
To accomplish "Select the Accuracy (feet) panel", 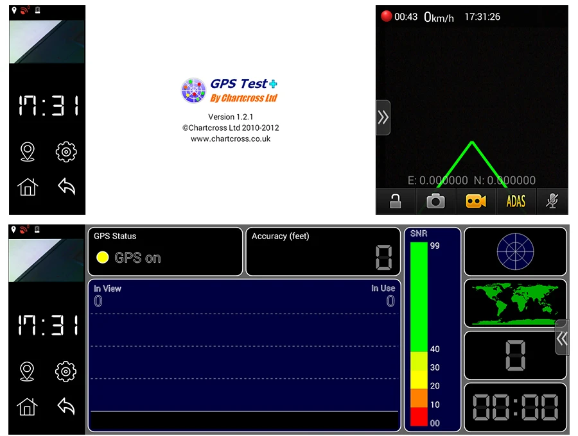I will [323, 251].
